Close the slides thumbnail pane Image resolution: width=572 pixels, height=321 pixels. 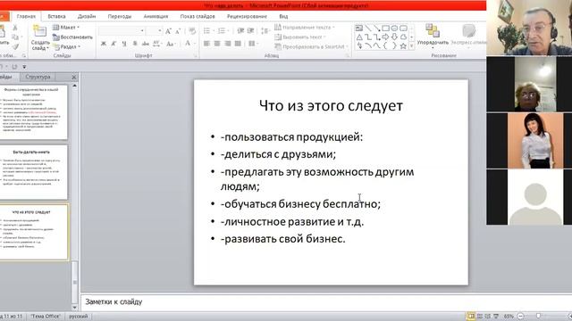point(74,78)
